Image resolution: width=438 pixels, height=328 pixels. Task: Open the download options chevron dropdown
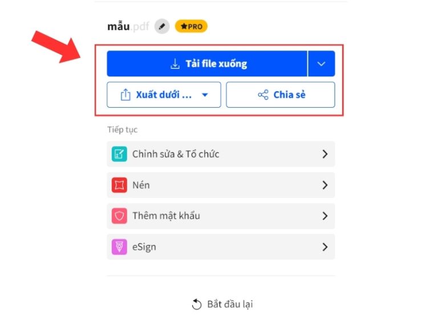321,64
